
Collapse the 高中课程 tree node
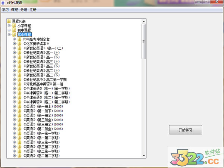(9, 35)
